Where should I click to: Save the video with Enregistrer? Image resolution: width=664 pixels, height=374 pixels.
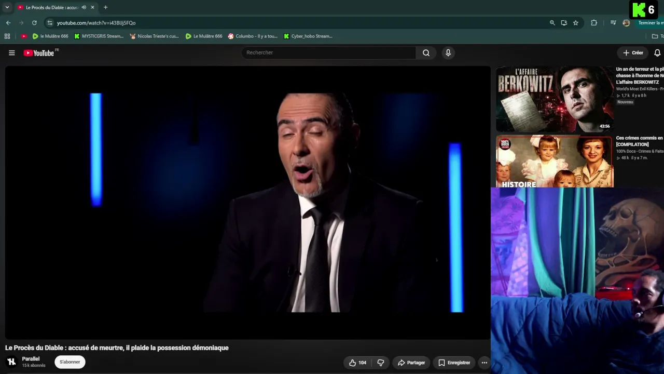tap(454, 363)
